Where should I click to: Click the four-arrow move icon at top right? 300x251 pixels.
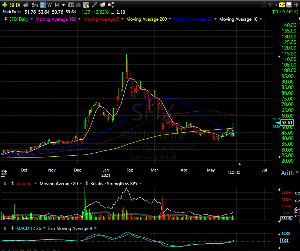[296, 5]
